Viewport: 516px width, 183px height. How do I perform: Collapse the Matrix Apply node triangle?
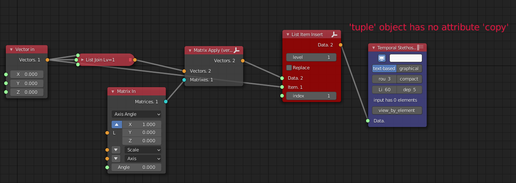(x=189, y=50)
